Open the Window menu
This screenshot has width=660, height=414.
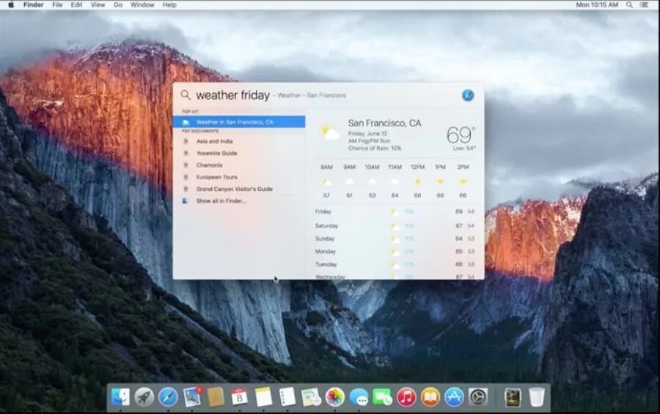click(142, 4)
